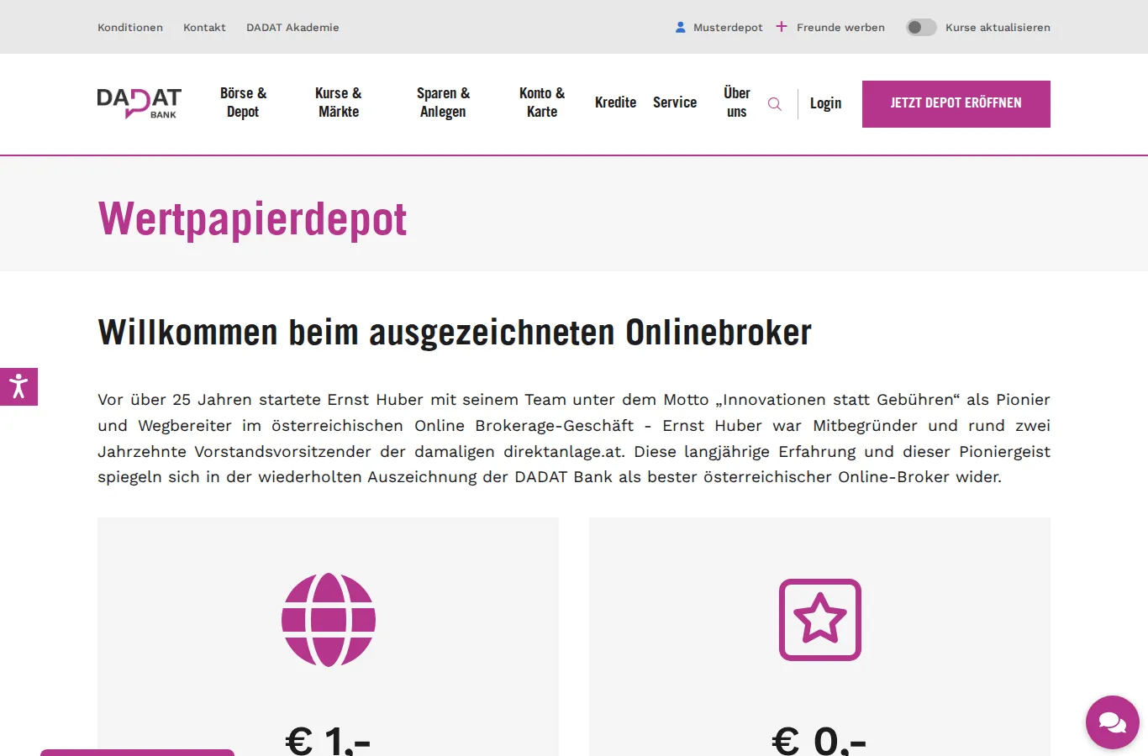Open the live chat bubble
Screen dimensions: 1148x756
pos(1112,722)
